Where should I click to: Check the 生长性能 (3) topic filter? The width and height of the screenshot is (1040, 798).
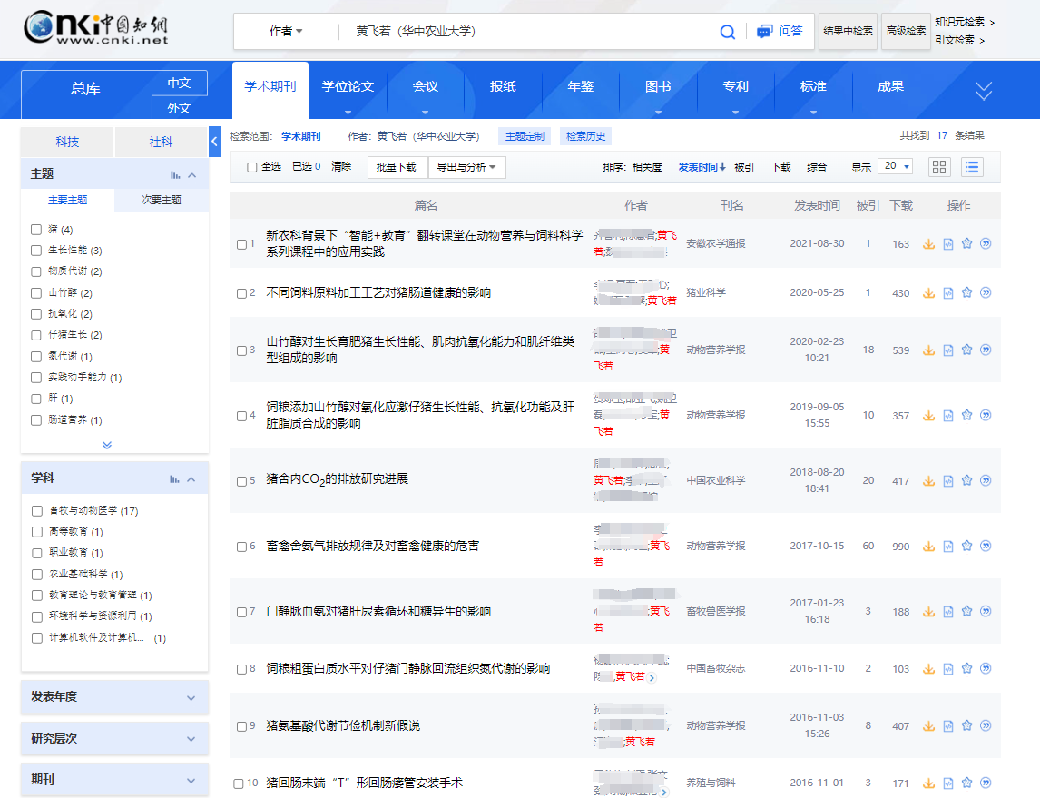36,251
